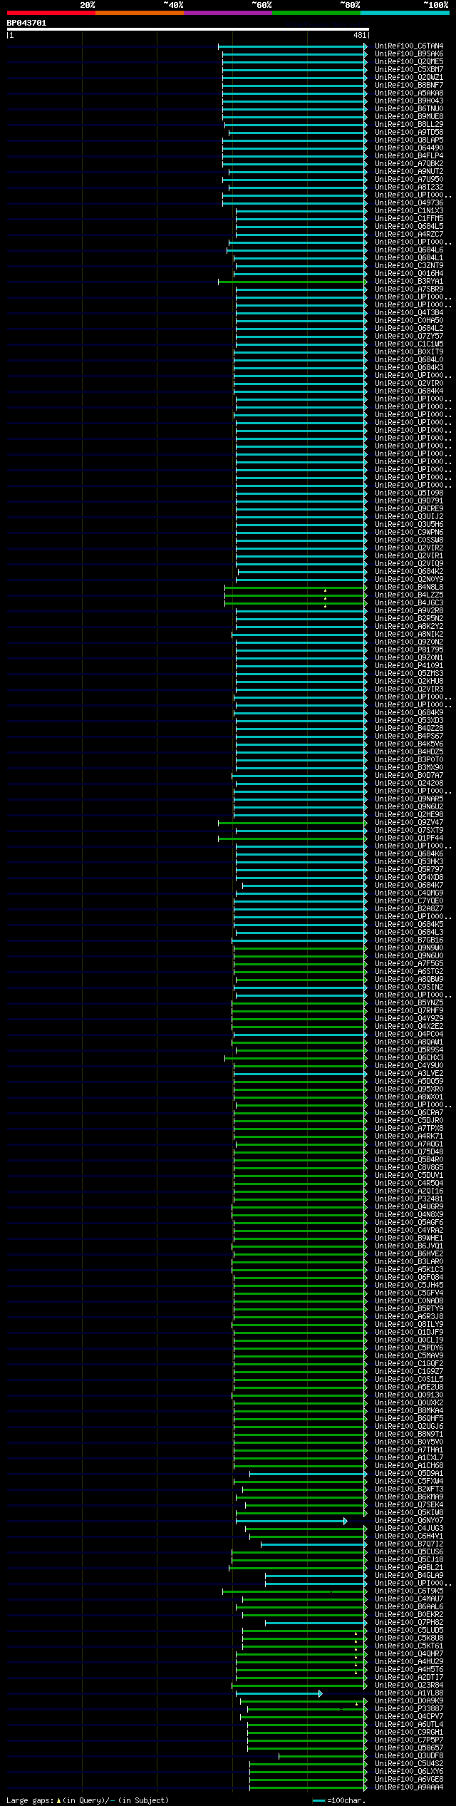Viewport: 456px width, 1806px height.
Task: Click the UniRef100_Q23R84 label
Action: [x=409, y=1686]
